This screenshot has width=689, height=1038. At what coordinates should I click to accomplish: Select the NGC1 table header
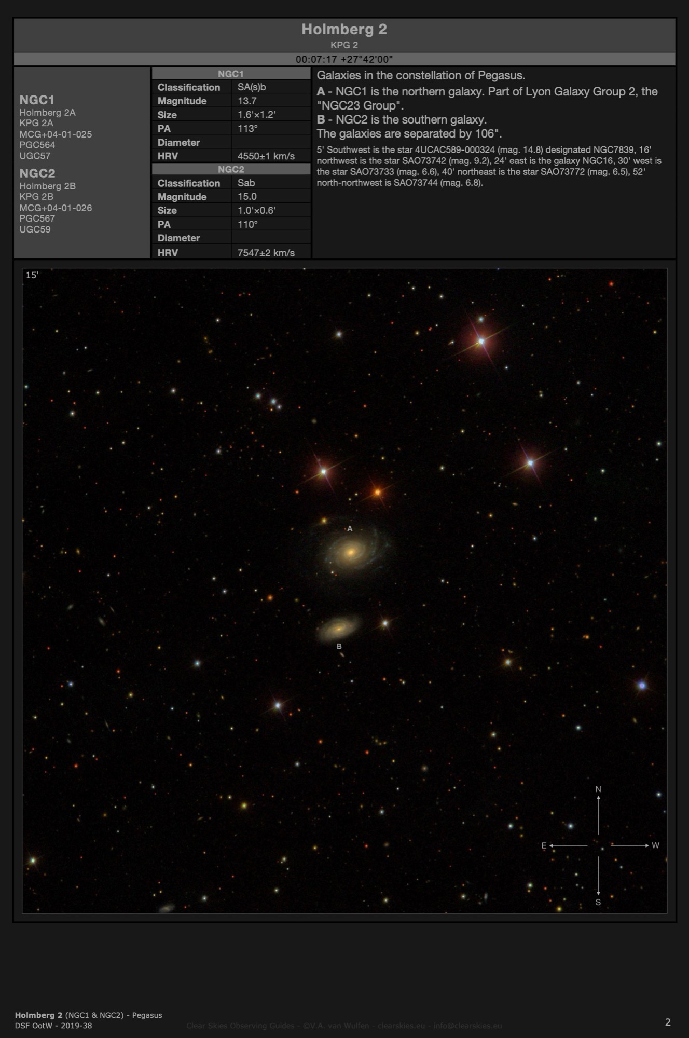231,74
